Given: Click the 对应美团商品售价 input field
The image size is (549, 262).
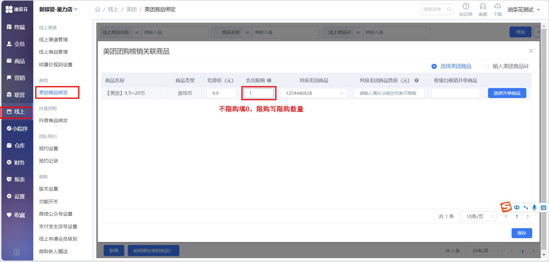Looking at the screenshot, I should pos(389,93).
